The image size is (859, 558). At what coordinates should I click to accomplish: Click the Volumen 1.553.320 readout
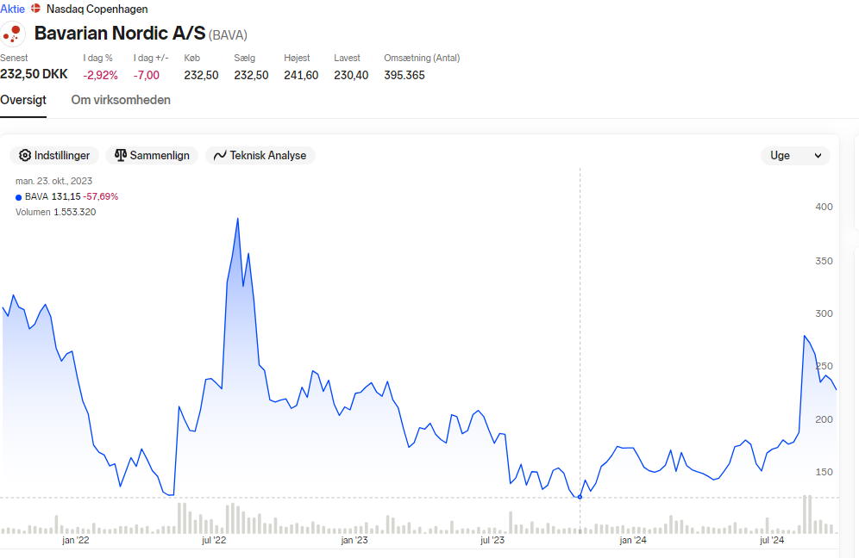click(x=55, y=212)
